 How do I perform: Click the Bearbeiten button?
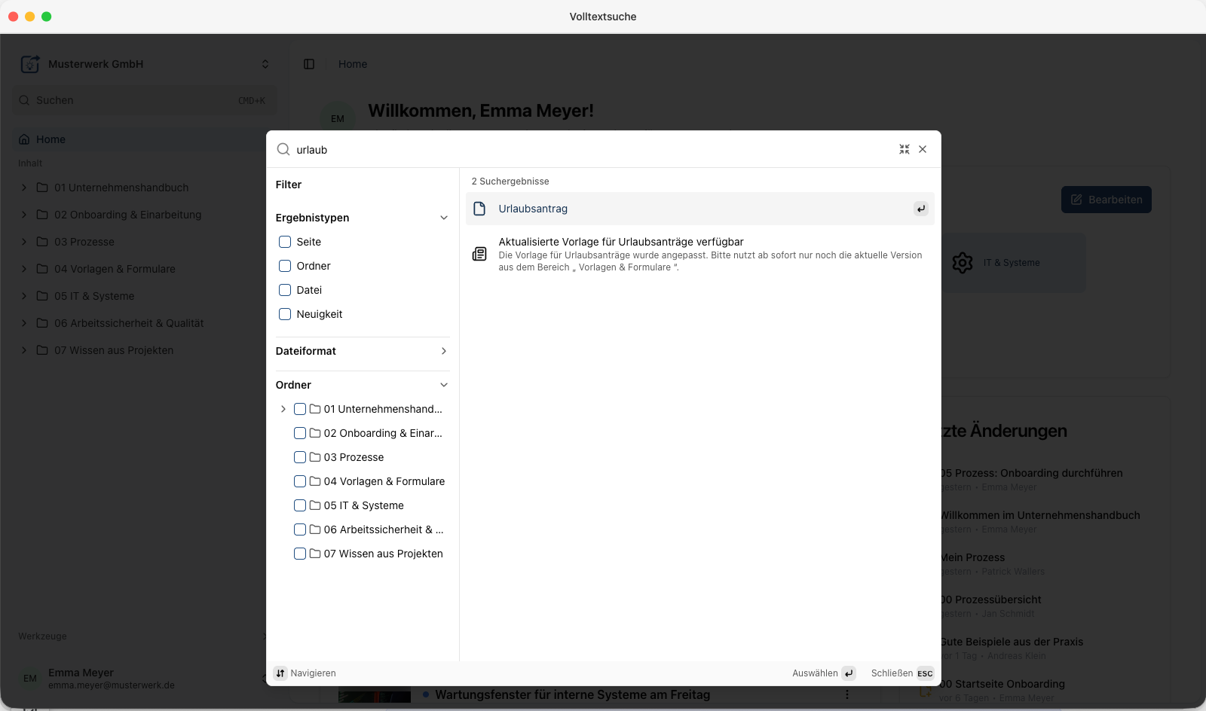[1107, 200]
